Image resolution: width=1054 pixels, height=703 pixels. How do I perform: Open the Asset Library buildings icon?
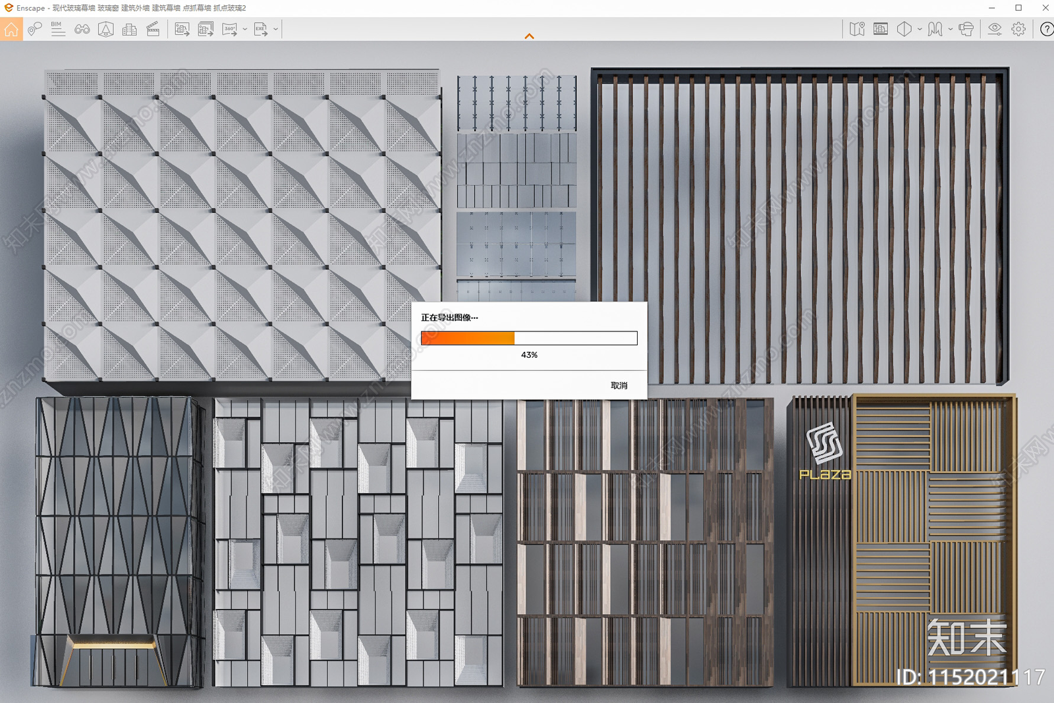(130, 29)
